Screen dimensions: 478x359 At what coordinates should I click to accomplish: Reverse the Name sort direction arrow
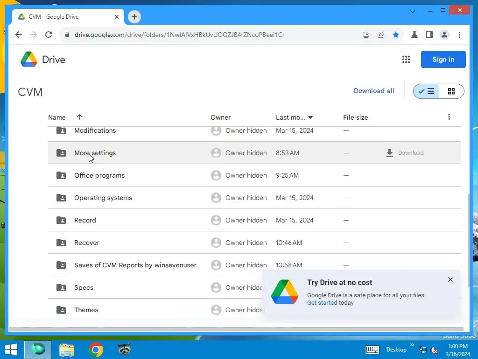79,117
